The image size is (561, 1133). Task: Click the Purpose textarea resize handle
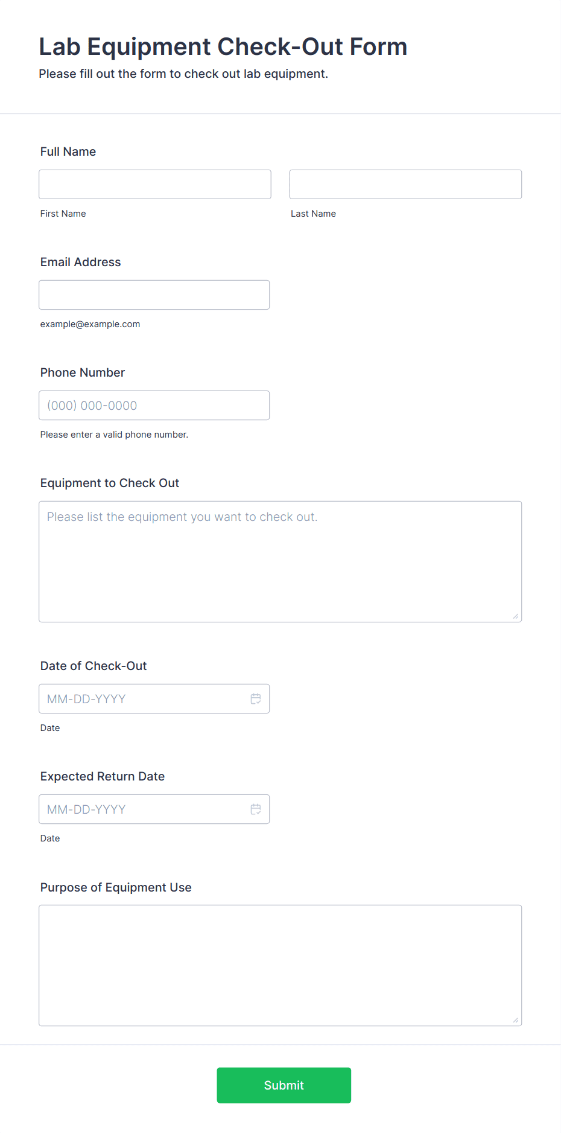(x=516, y=1020)
